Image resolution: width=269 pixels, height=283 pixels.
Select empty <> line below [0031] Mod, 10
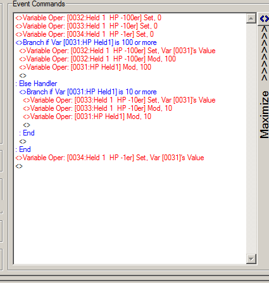click(27, 125)
